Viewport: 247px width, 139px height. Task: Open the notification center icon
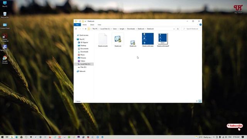coord(243,137)
